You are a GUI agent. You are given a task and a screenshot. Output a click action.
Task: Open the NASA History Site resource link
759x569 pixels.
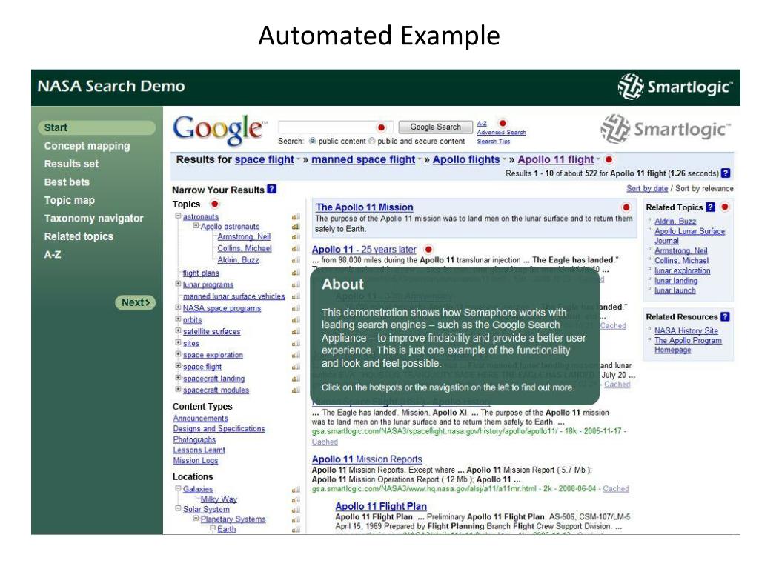686,331
